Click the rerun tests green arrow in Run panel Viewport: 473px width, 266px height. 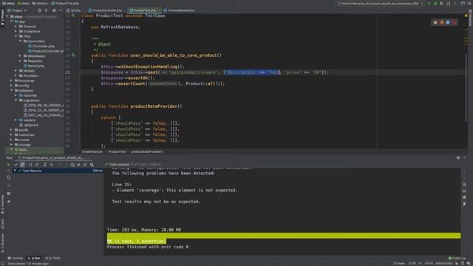point(9,165)
